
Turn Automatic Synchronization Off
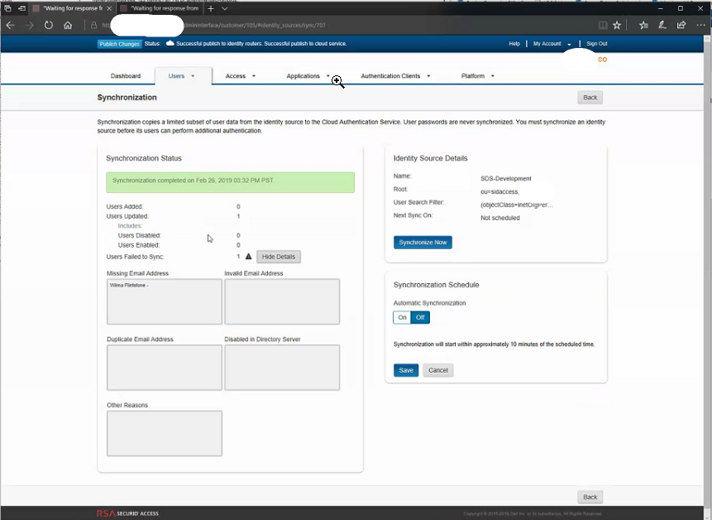[420, 317]
